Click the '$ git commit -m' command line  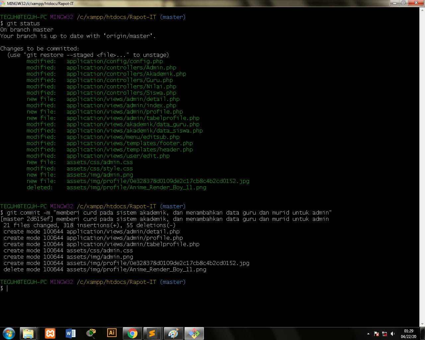pos(166,213)
